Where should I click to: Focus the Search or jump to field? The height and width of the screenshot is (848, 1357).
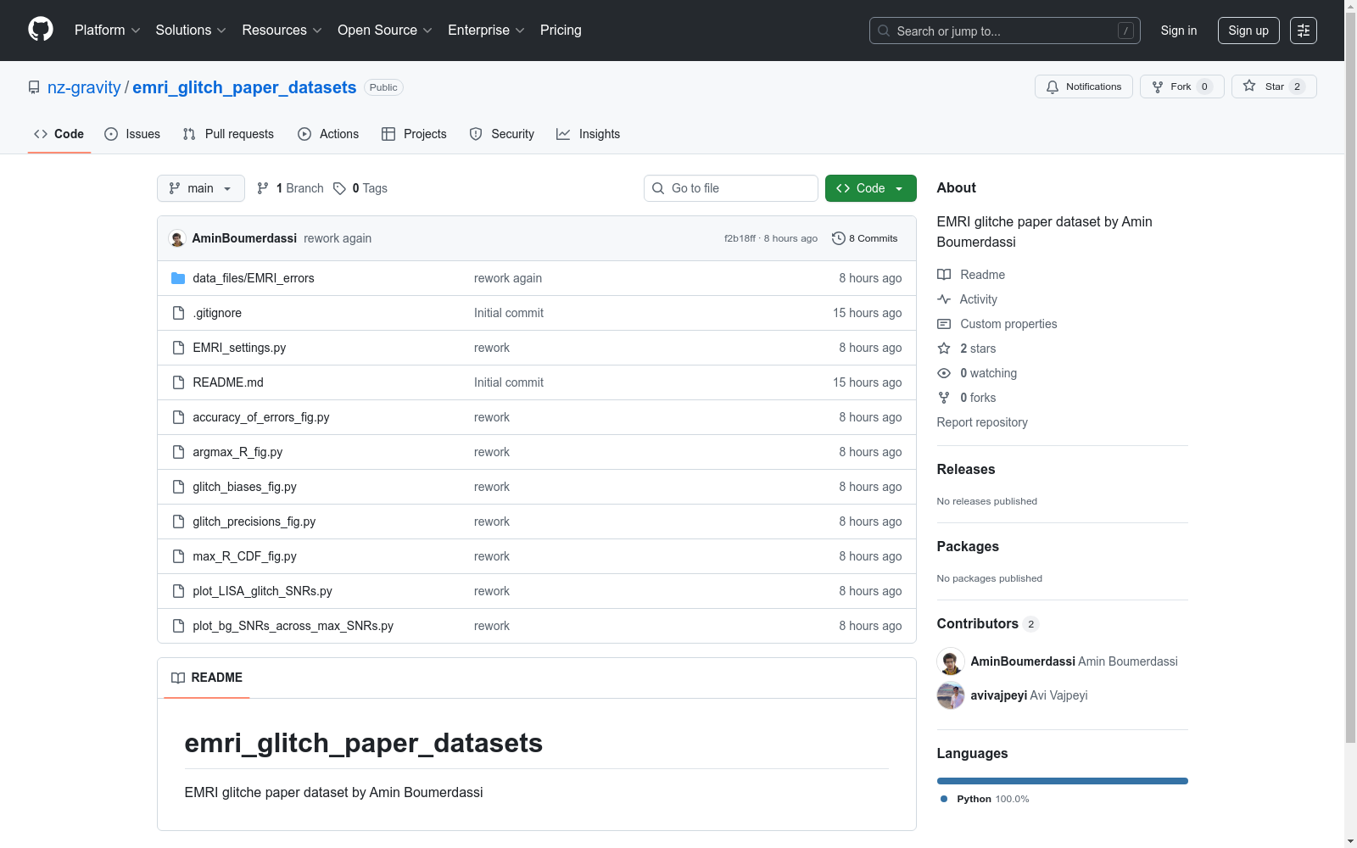tap(1005, 31)
